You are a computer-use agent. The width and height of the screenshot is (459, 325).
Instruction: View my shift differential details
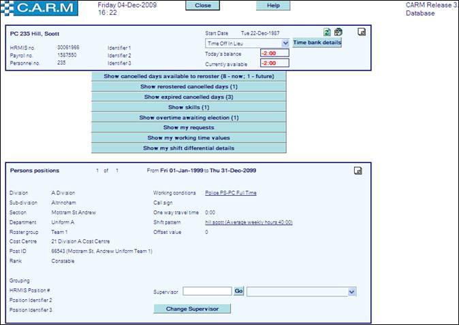[x=189, y=148]
